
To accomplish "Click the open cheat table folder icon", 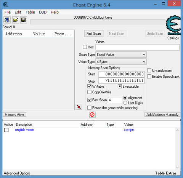I will [x=16, y=20].
